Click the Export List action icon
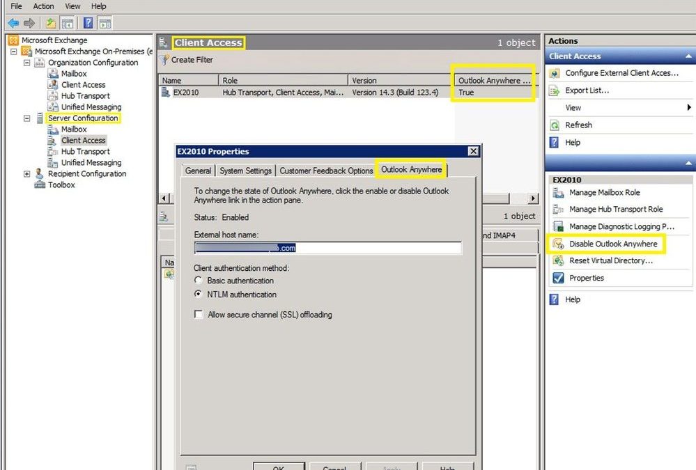Viewport: 696px width, 470px height. click(x=555, y=91)
